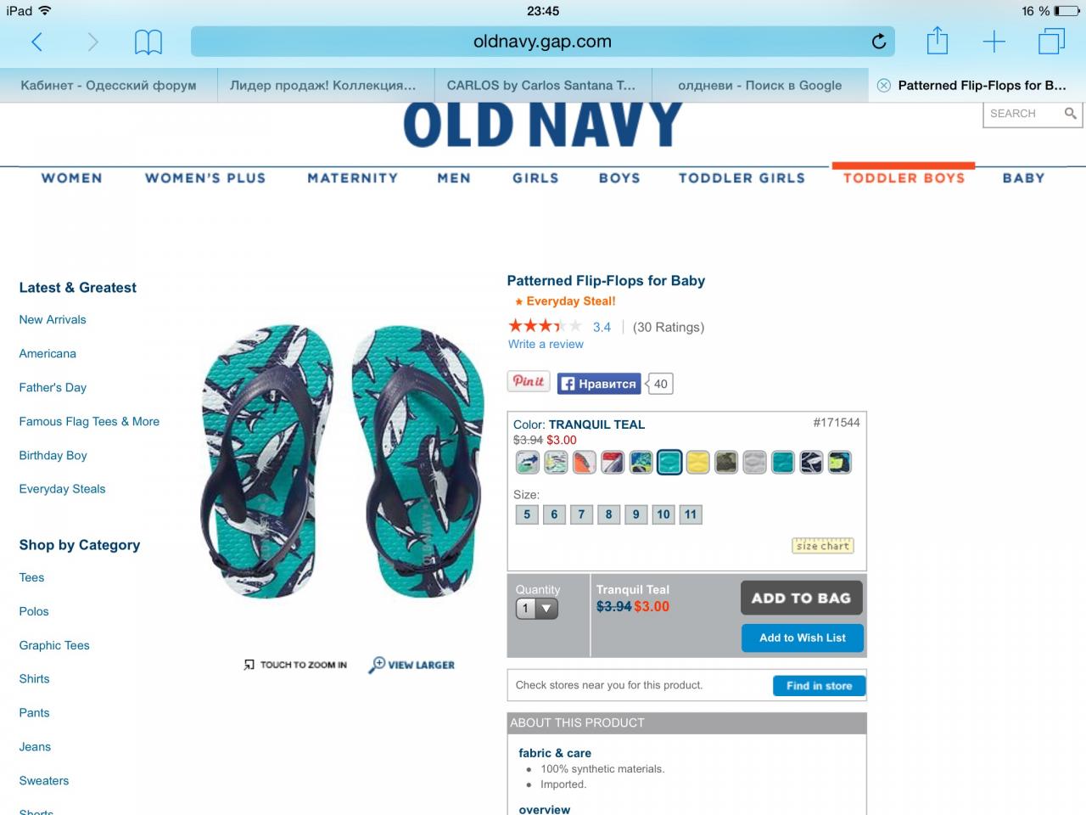Reload the oldnavy.gap.com page

tap(878, 42)
